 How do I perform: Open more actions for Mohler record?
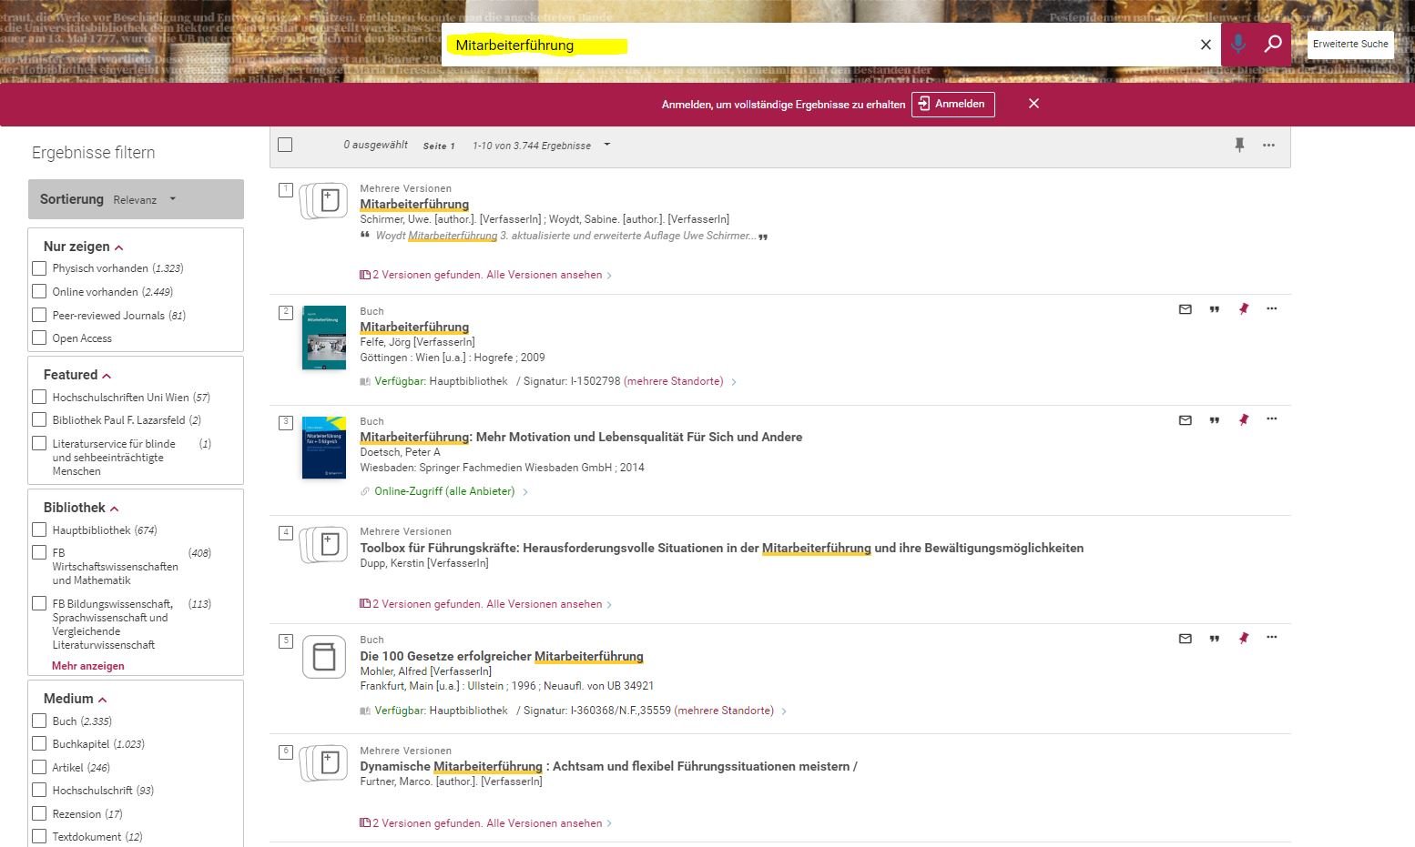(x=1272, y=637)
